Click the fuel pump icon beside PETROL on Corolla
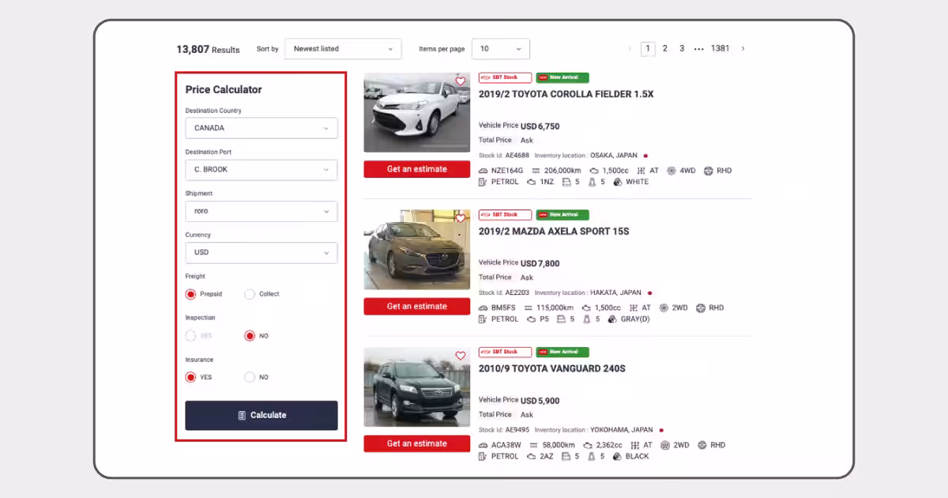948x498 pixels. click(x=483, y=182)
